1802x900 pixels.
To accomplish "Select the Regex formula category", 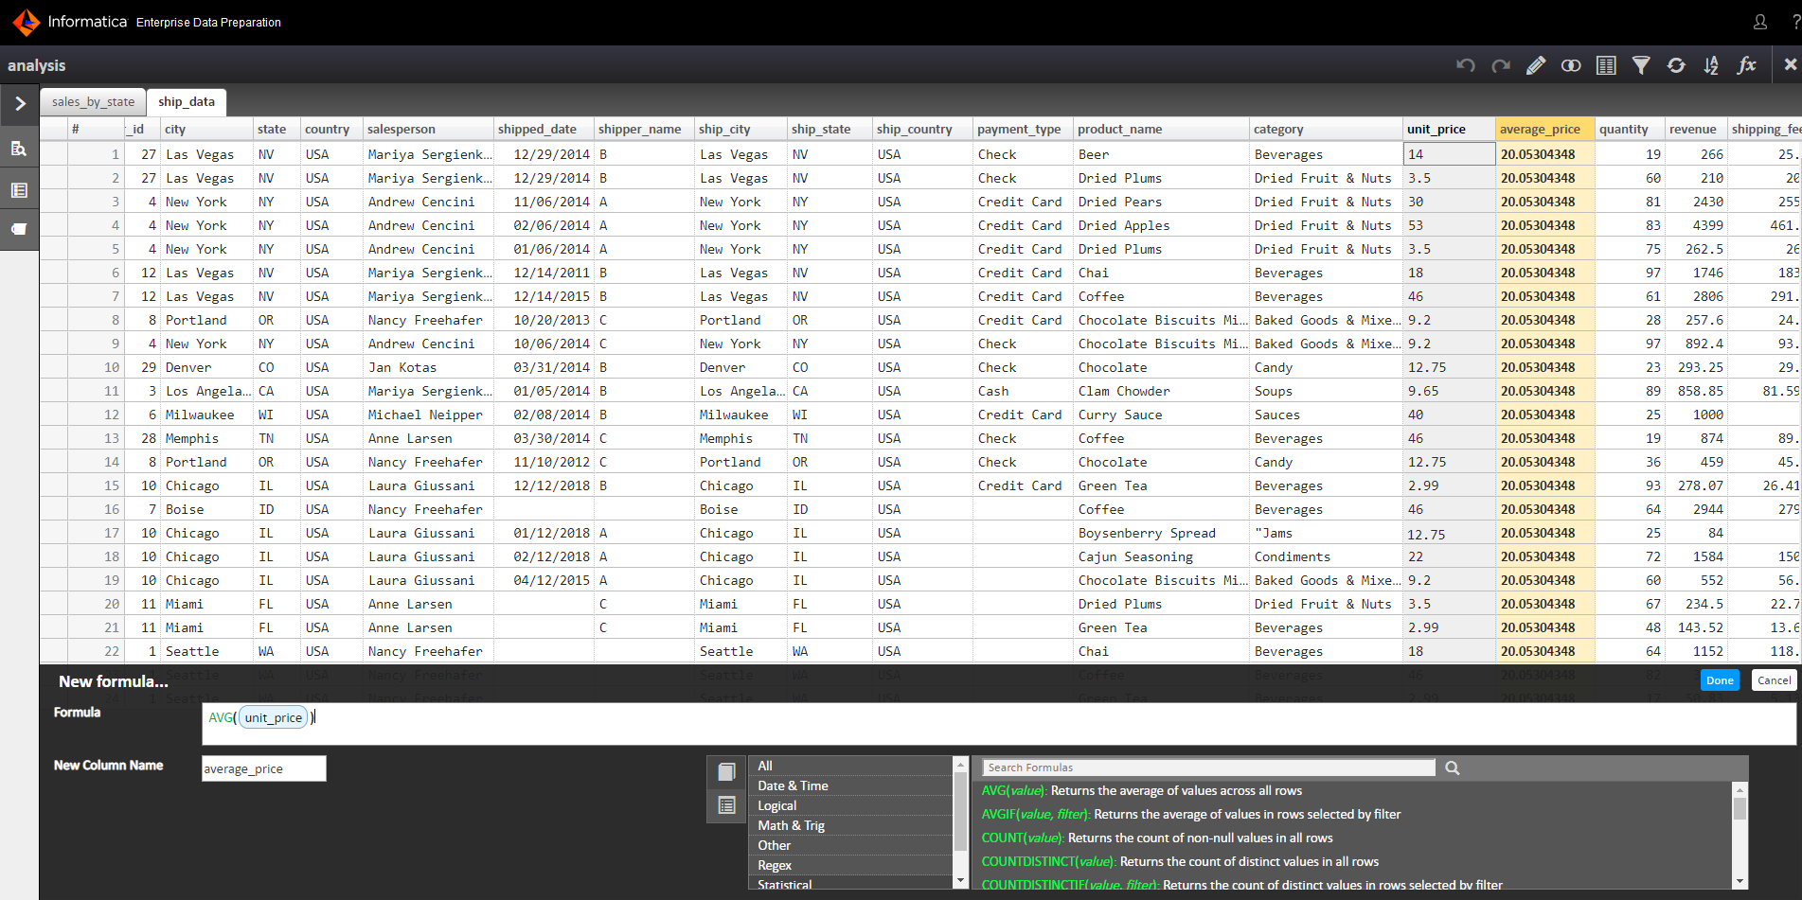I will 852,865.
